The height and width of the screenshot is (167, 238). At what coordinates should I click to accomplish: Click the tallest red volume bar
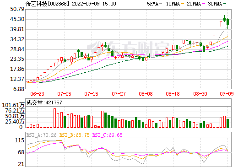[x=54, y=118]
